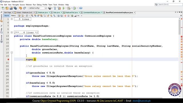
Task: Click the Shift Line Left icon
Action: tap(58, 15)
